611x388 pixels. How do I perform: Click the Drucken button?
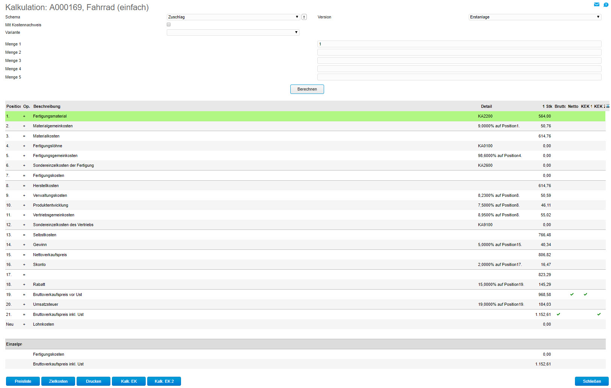[x=94, y=381]
